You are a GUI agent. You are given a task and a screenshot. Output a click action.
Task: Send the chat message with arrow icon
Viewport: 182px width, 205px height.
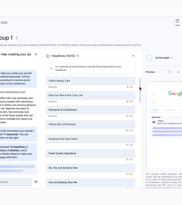36,182
